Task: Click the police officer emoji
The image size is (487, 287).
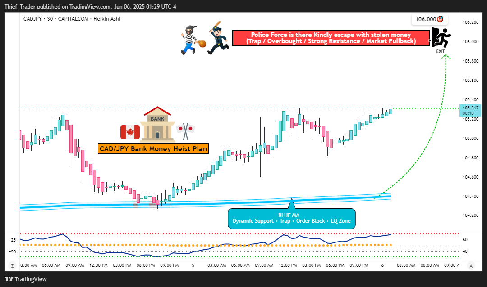Action: tap(218, 38)
